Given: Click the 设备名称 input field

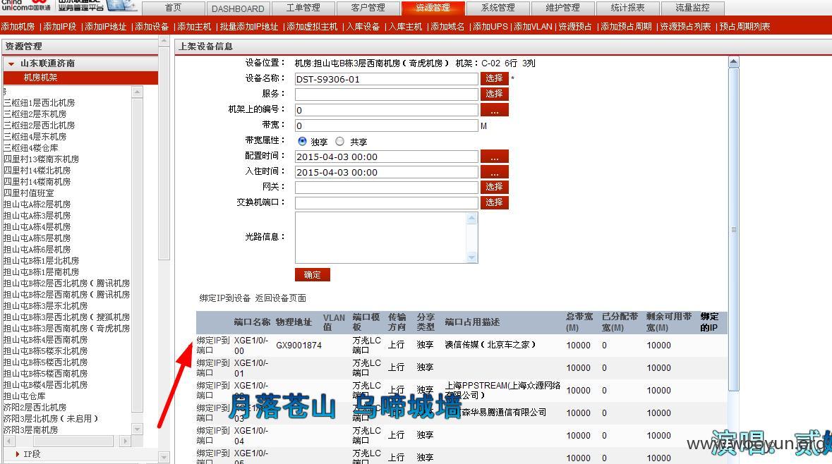Looking at the screenshot, I should pyautogui.click(x=386, y=79).
